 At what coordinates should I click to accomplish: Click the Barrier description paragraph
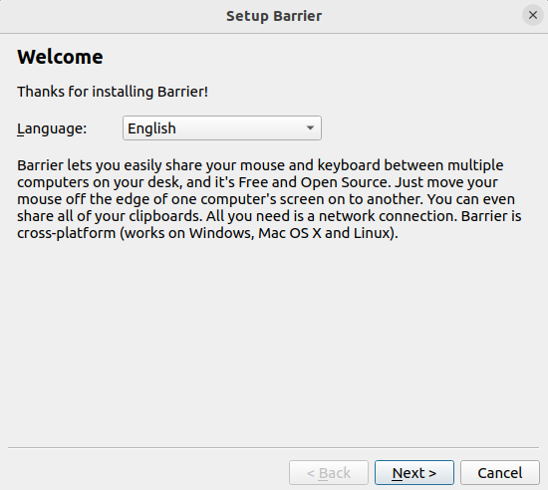[x=269, y=199]
